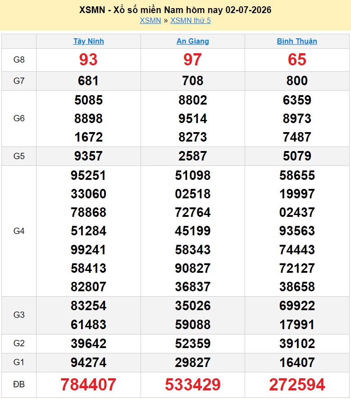Click the G8 row label

[x=19, y=60]
